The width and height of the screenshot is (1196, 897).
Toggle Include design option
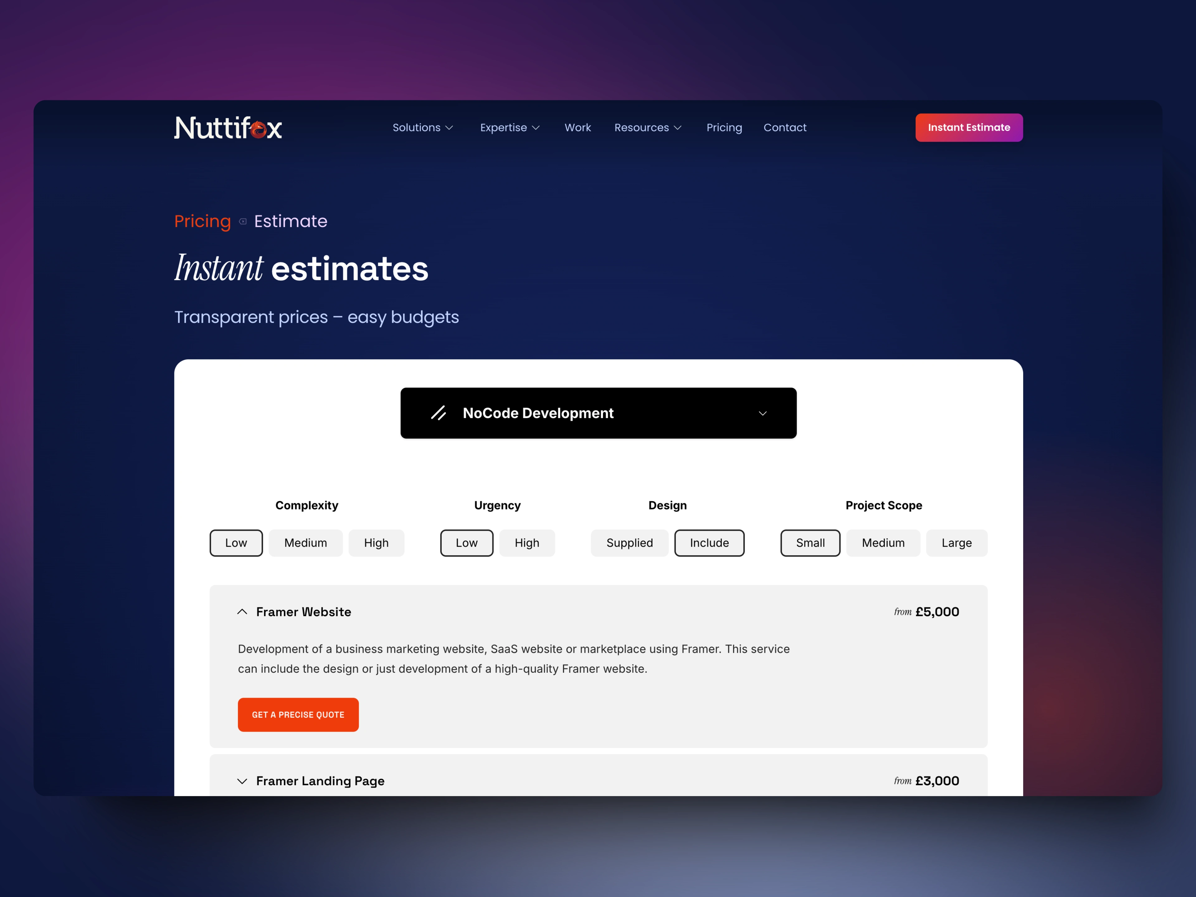coord(708,542)
